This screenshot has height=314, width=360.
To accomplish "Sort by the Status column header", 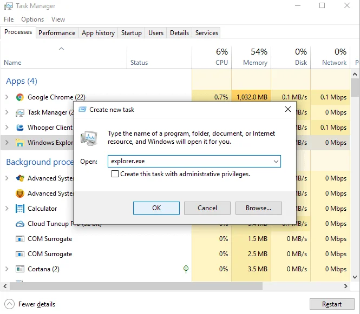I will pos(159,57).
